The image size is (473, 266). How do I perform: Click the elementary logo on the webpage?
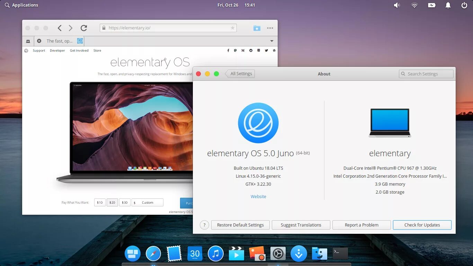[26, 51]
